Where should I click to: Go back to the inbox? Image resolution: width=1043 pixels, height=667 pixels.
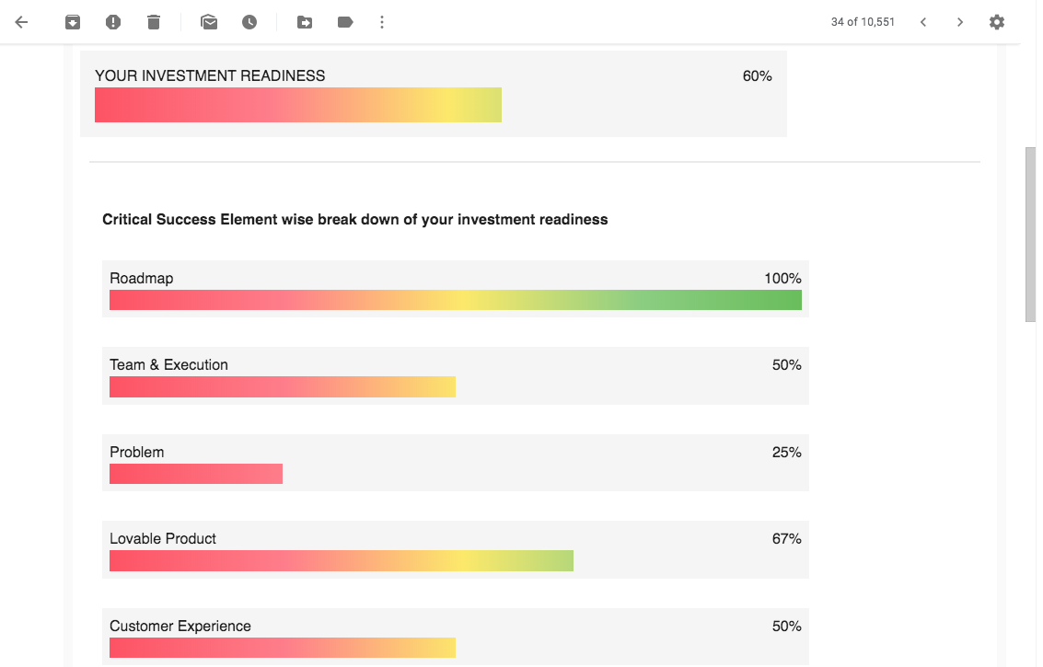(21, 21)
